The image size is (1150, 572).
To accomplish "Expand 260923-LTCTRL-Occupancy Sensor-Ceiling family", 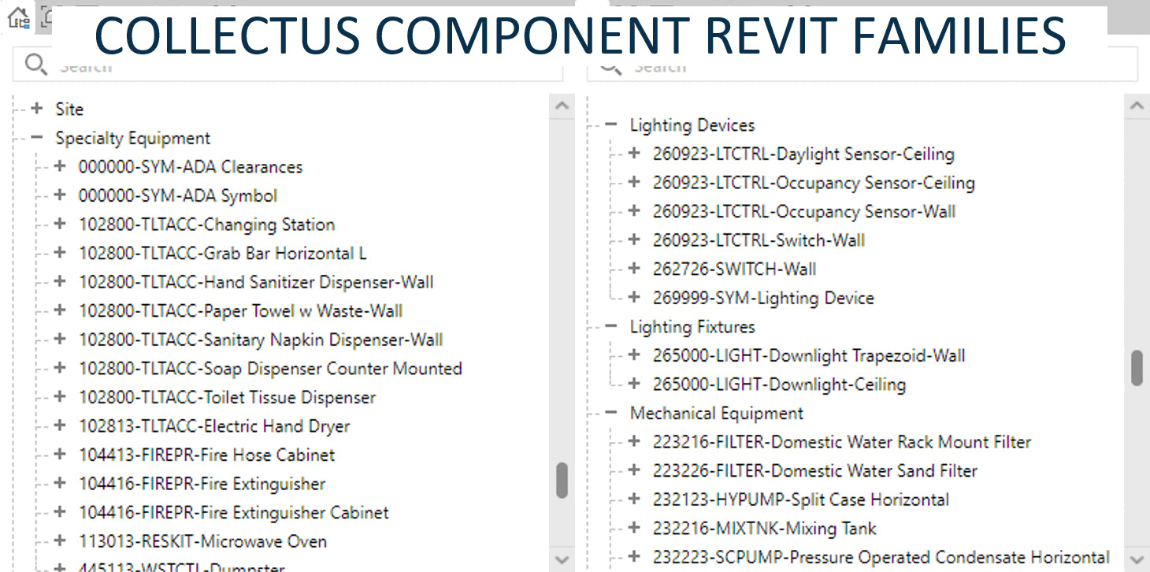I will tap(634, 182).
